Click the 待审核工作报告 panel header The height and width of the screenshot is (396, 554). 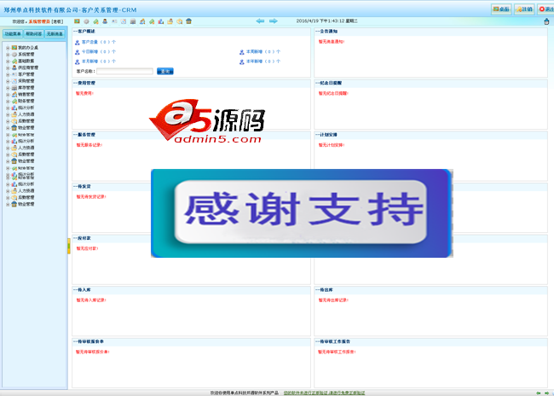click(x=430, y=341)
